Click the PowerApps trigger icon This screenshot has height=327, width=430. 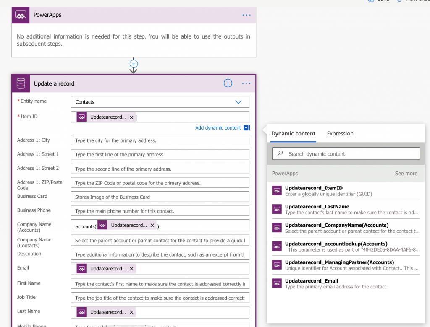tap(21, 15)
